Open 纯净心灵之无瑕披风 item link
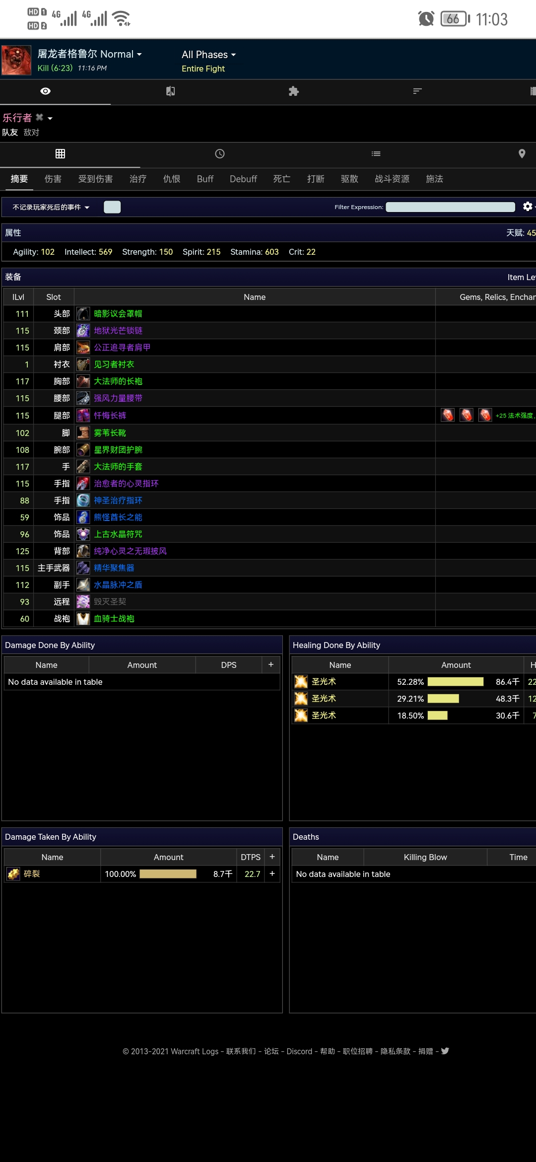Image resolution: width=536 pixels, height=1162 pixels. pos(130,551)
